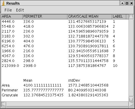Close the Results window
135x109 pixels.
pyautogui.click(x=132, y=3)
